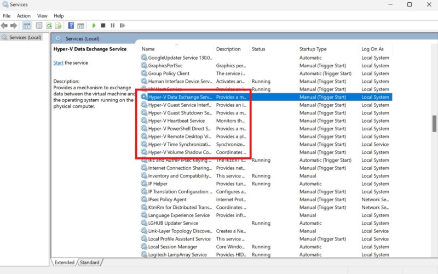Switch to the Extended tab

tap(64, 262)
